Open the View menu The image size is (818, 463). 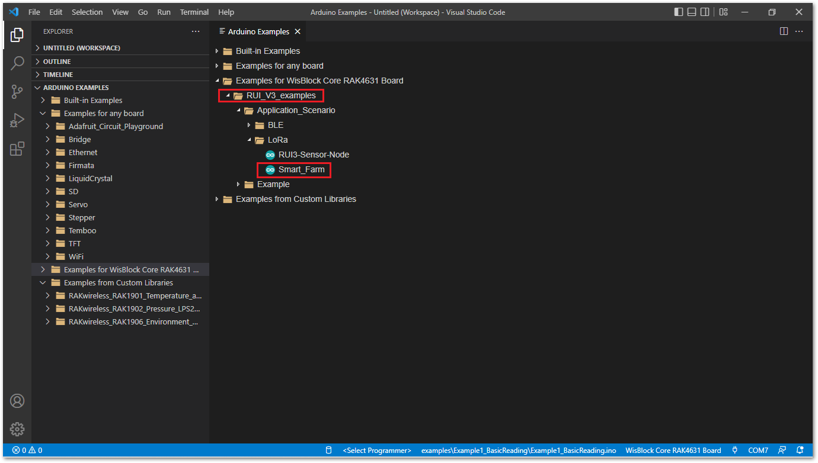pyautogui.click(x=120, y=12)
